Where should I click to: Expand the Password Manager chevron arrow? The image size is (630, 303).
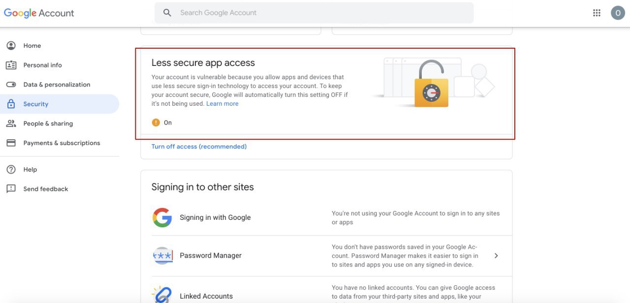(x=496, y=256)
